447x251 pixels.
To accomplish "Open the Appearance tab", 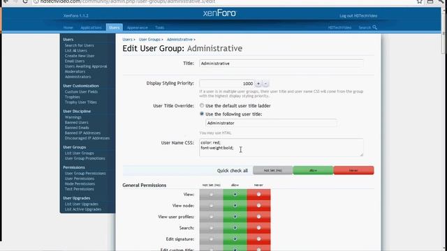I will click(137, 28).
